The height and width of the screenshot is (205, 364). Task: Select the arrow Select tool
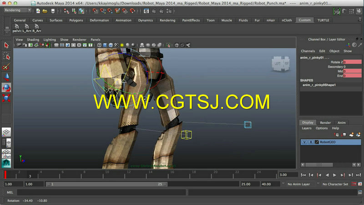pyautogui.click(x=6, y=45)
